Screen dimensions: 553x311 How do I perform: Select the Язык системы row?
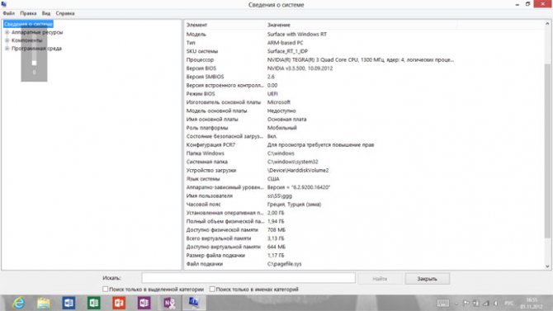(x=364, y=179)
